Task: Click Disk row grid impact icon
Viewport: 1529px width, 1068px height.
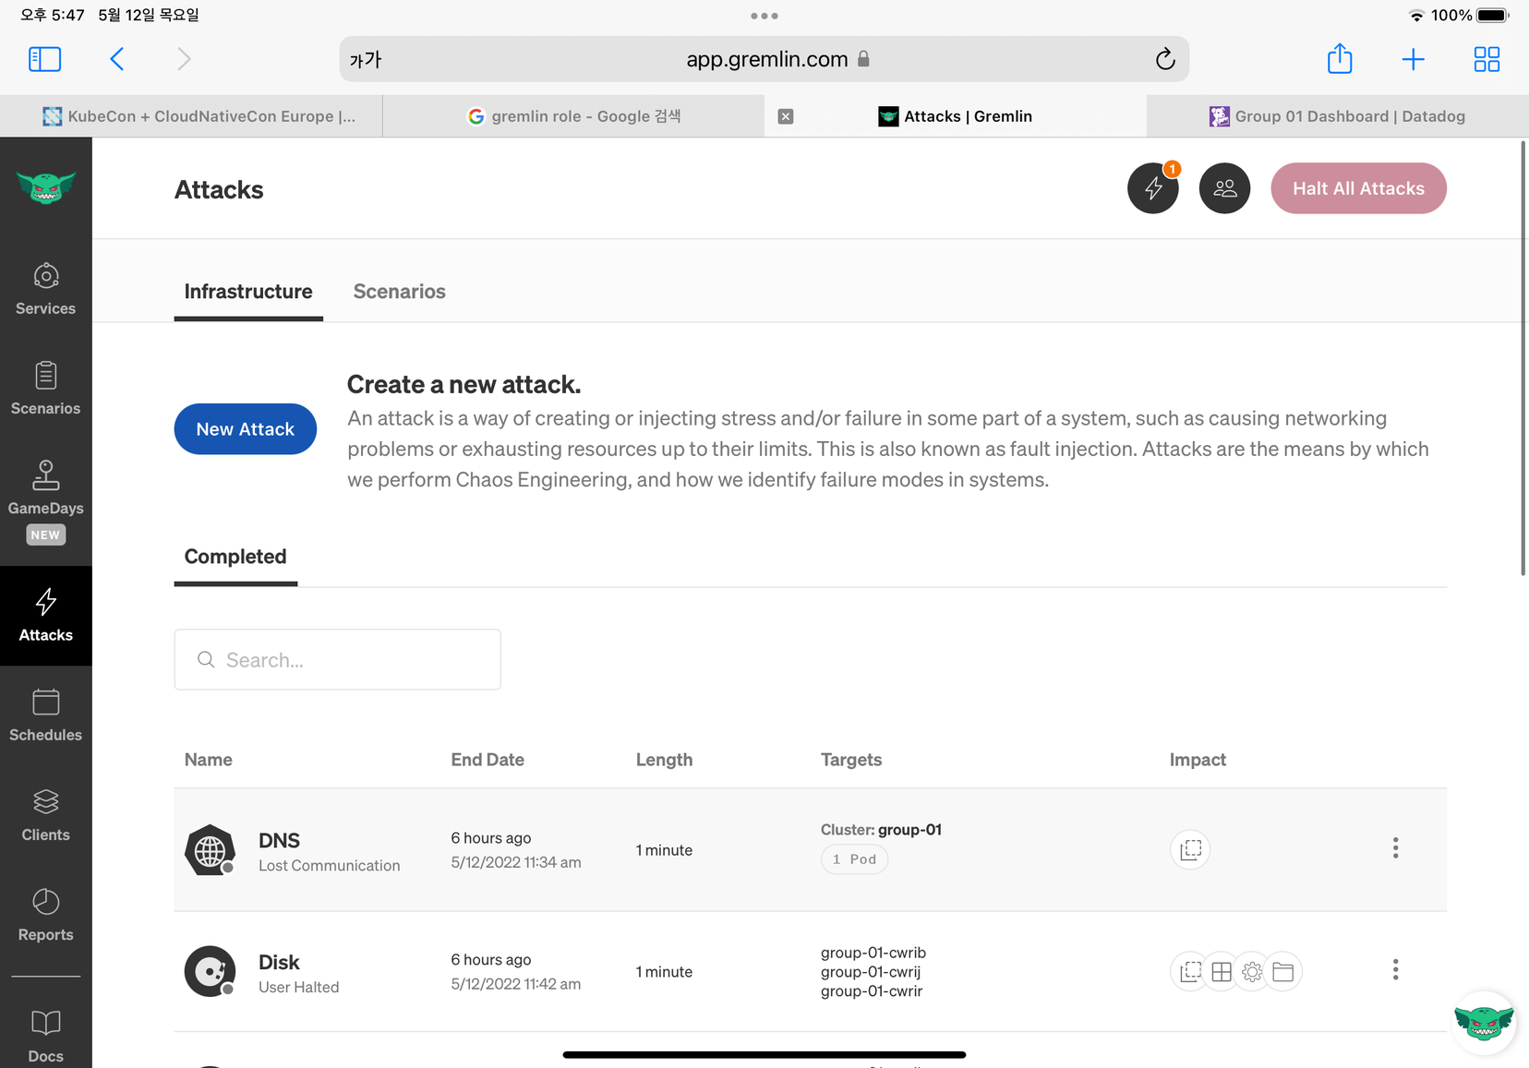Action: [1221, 971]
